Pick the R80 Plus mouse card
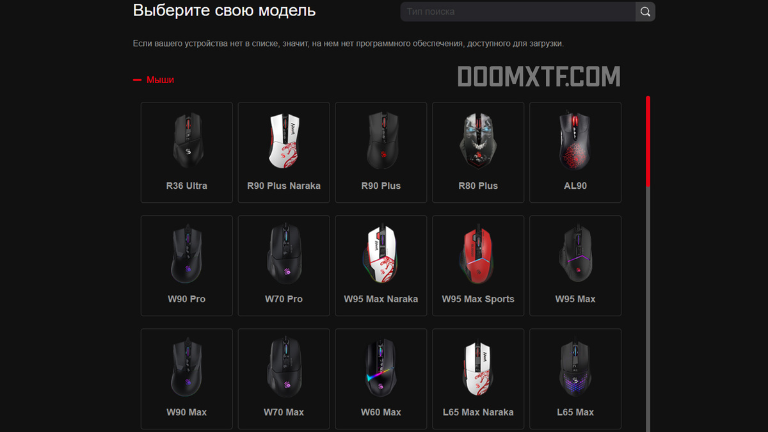 click(x=478, y=152)
